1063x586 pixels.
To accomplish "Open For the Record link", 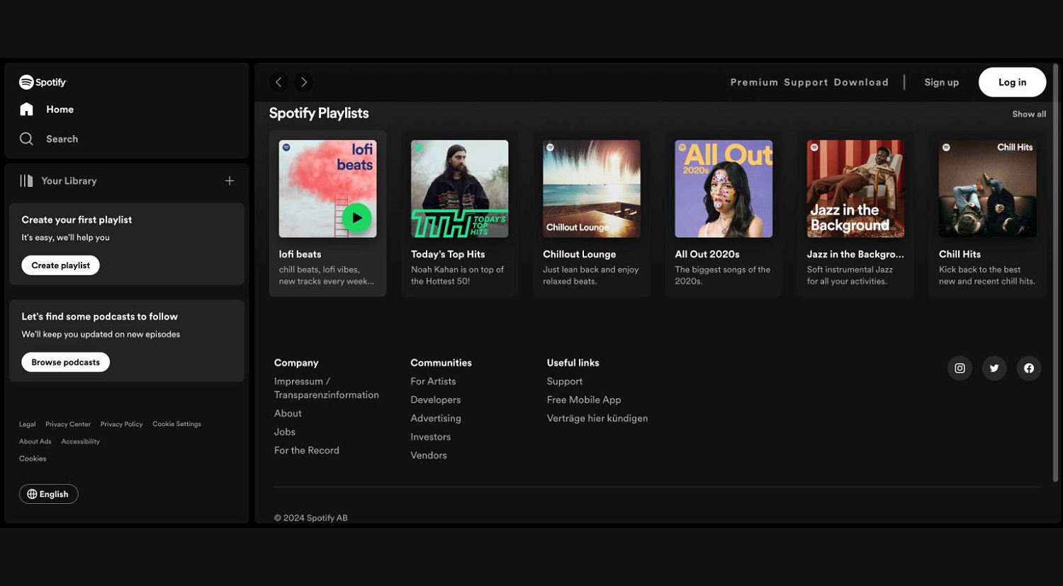I will click(307, 450).
